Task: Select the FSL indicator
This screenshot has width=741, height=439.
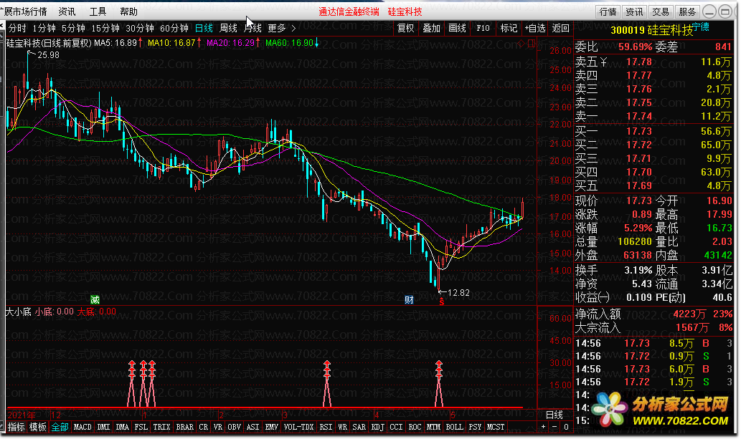Action: click(141, 427)
